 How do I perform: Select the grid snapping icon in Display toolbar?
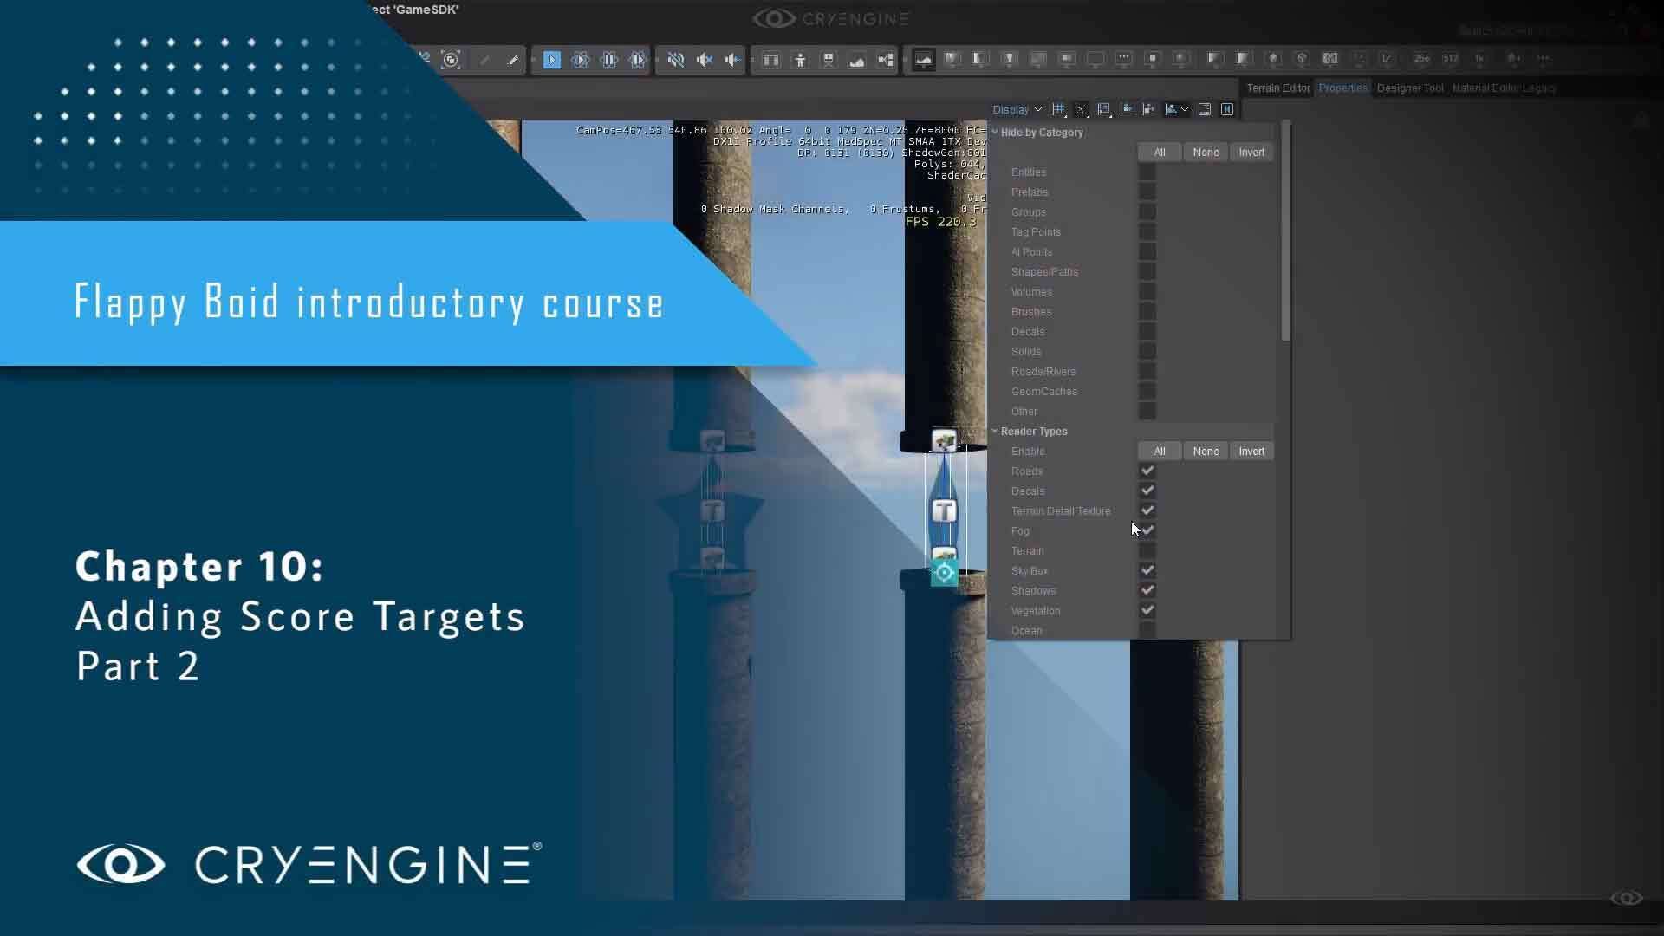[x=1058, y=109]
